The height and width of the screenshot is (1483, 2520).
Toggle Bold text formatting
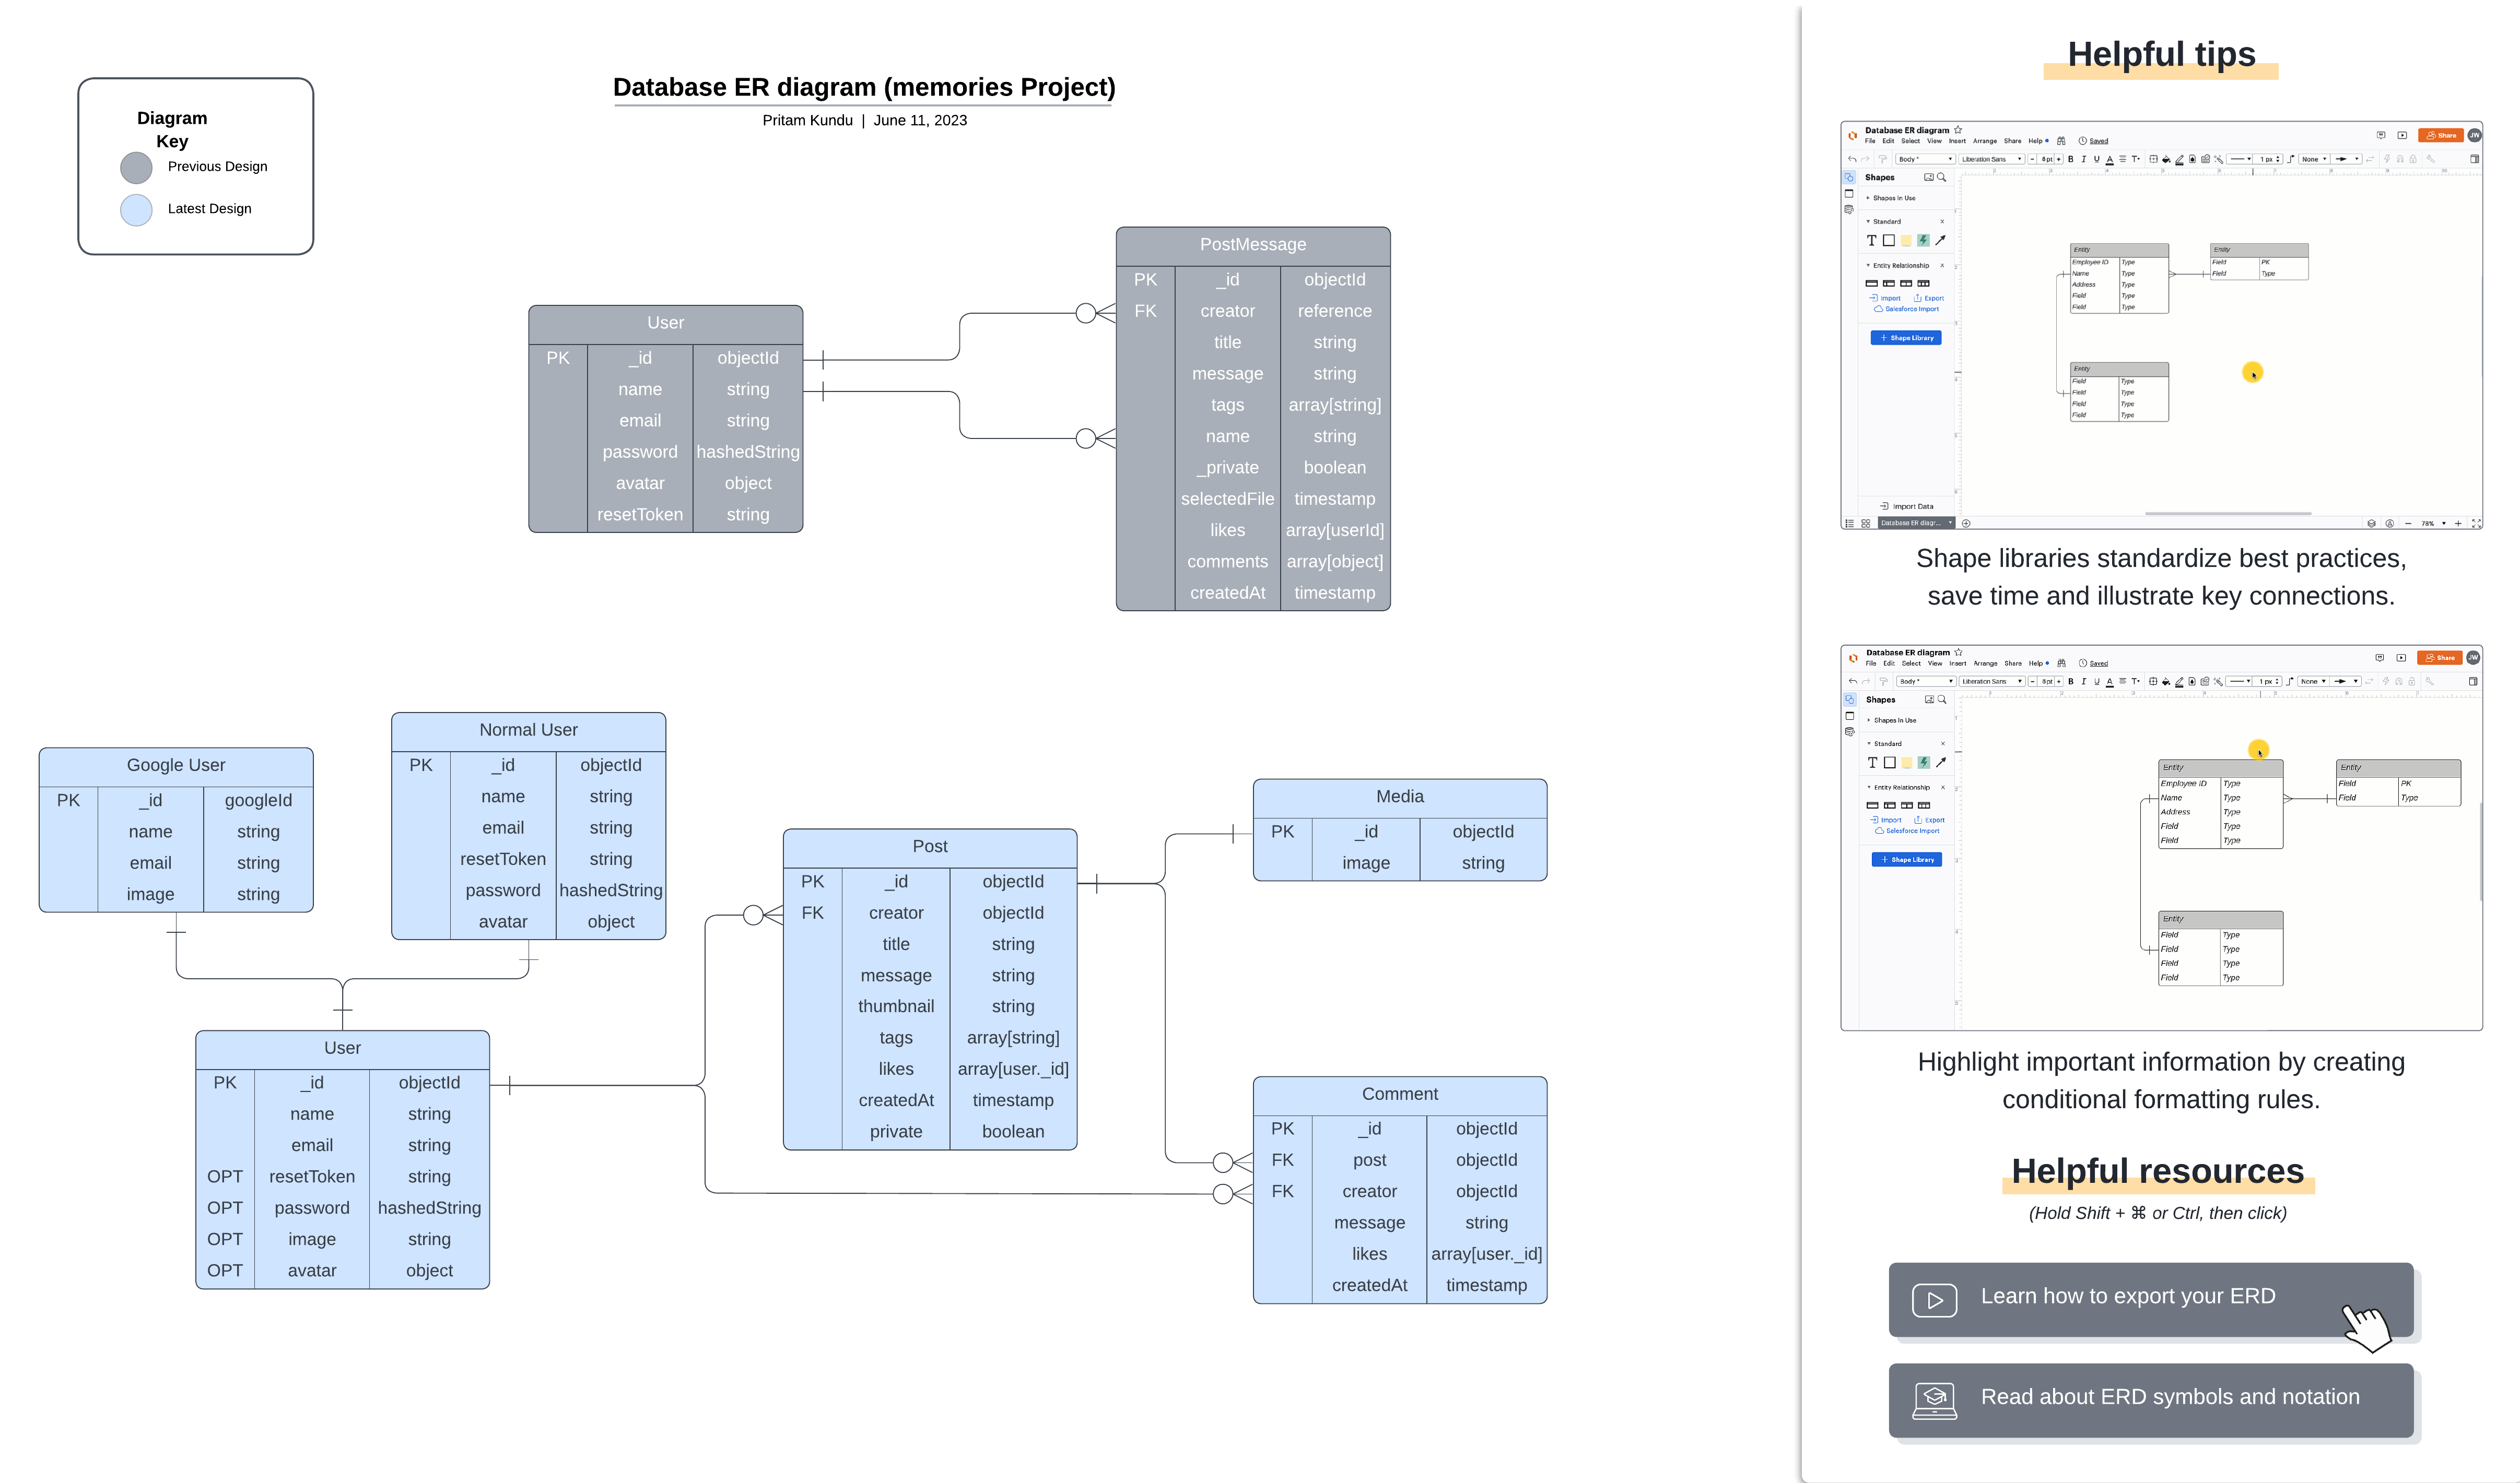click(x=2070, y=159)
